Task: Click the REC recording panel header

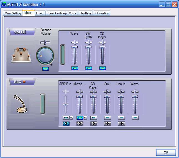Action: click(x=22, y=82)
